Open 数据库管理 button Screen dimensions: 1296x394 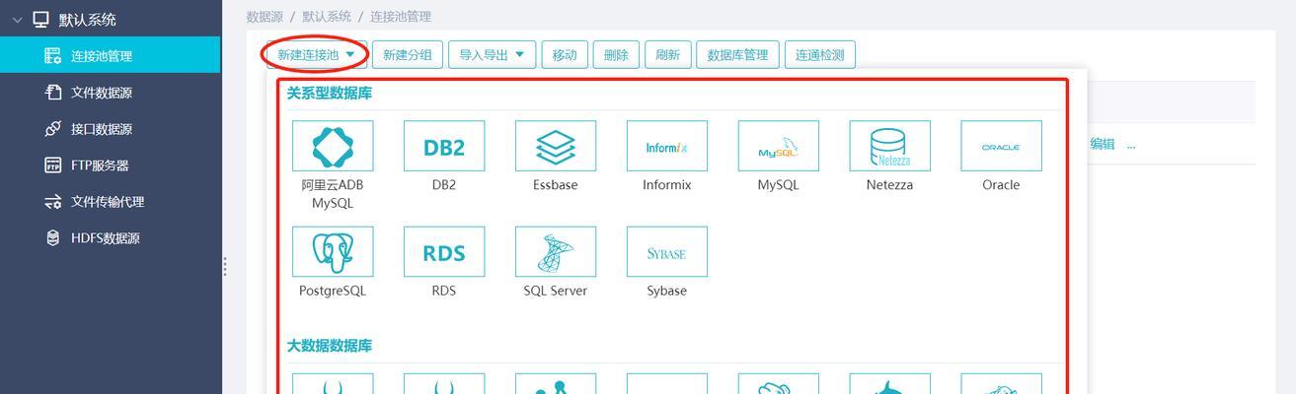tap(738, 55)
